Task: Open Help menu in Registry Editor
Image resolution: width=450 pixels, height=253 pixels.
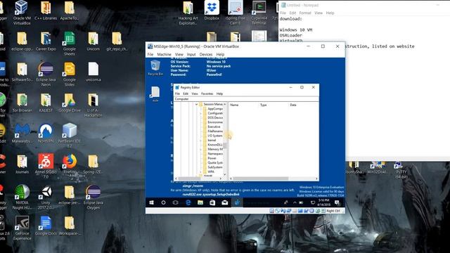Action: [x=219, y=93]
